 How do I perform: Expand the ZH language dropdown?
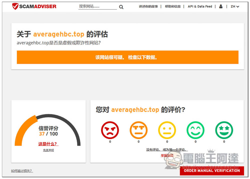pyautogui.click(x=235, y=7)
